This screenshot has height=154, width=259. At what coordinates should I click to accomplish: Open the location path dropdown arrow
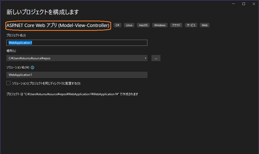click(x=145, y=58)
